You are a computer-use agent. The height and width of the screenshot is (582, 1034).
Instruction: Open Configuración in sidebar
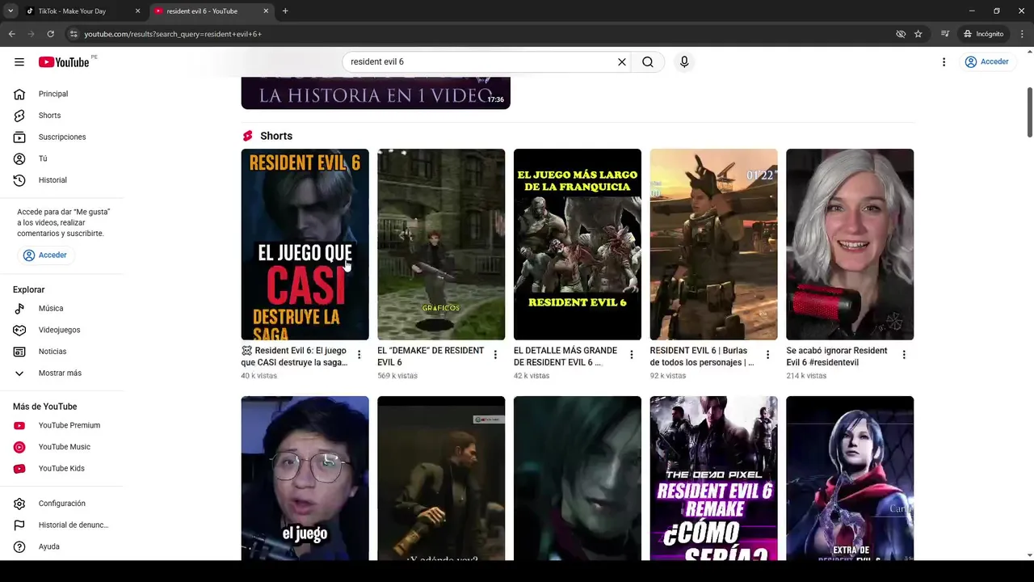(x=62, y=504)
